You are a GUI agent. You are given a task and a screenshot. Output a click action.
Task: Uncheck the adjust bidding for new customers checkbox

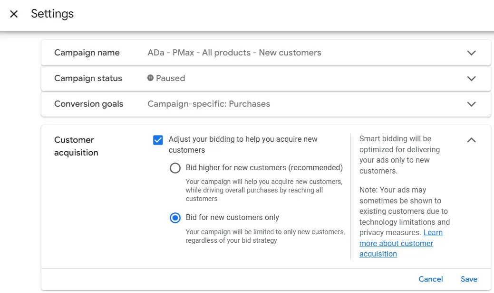pyautogui.click(x=157, y=139)
